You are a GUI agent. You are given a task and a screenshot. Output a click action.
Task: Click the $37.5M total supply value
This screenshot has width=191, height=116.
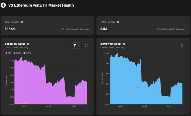[11, 28]
